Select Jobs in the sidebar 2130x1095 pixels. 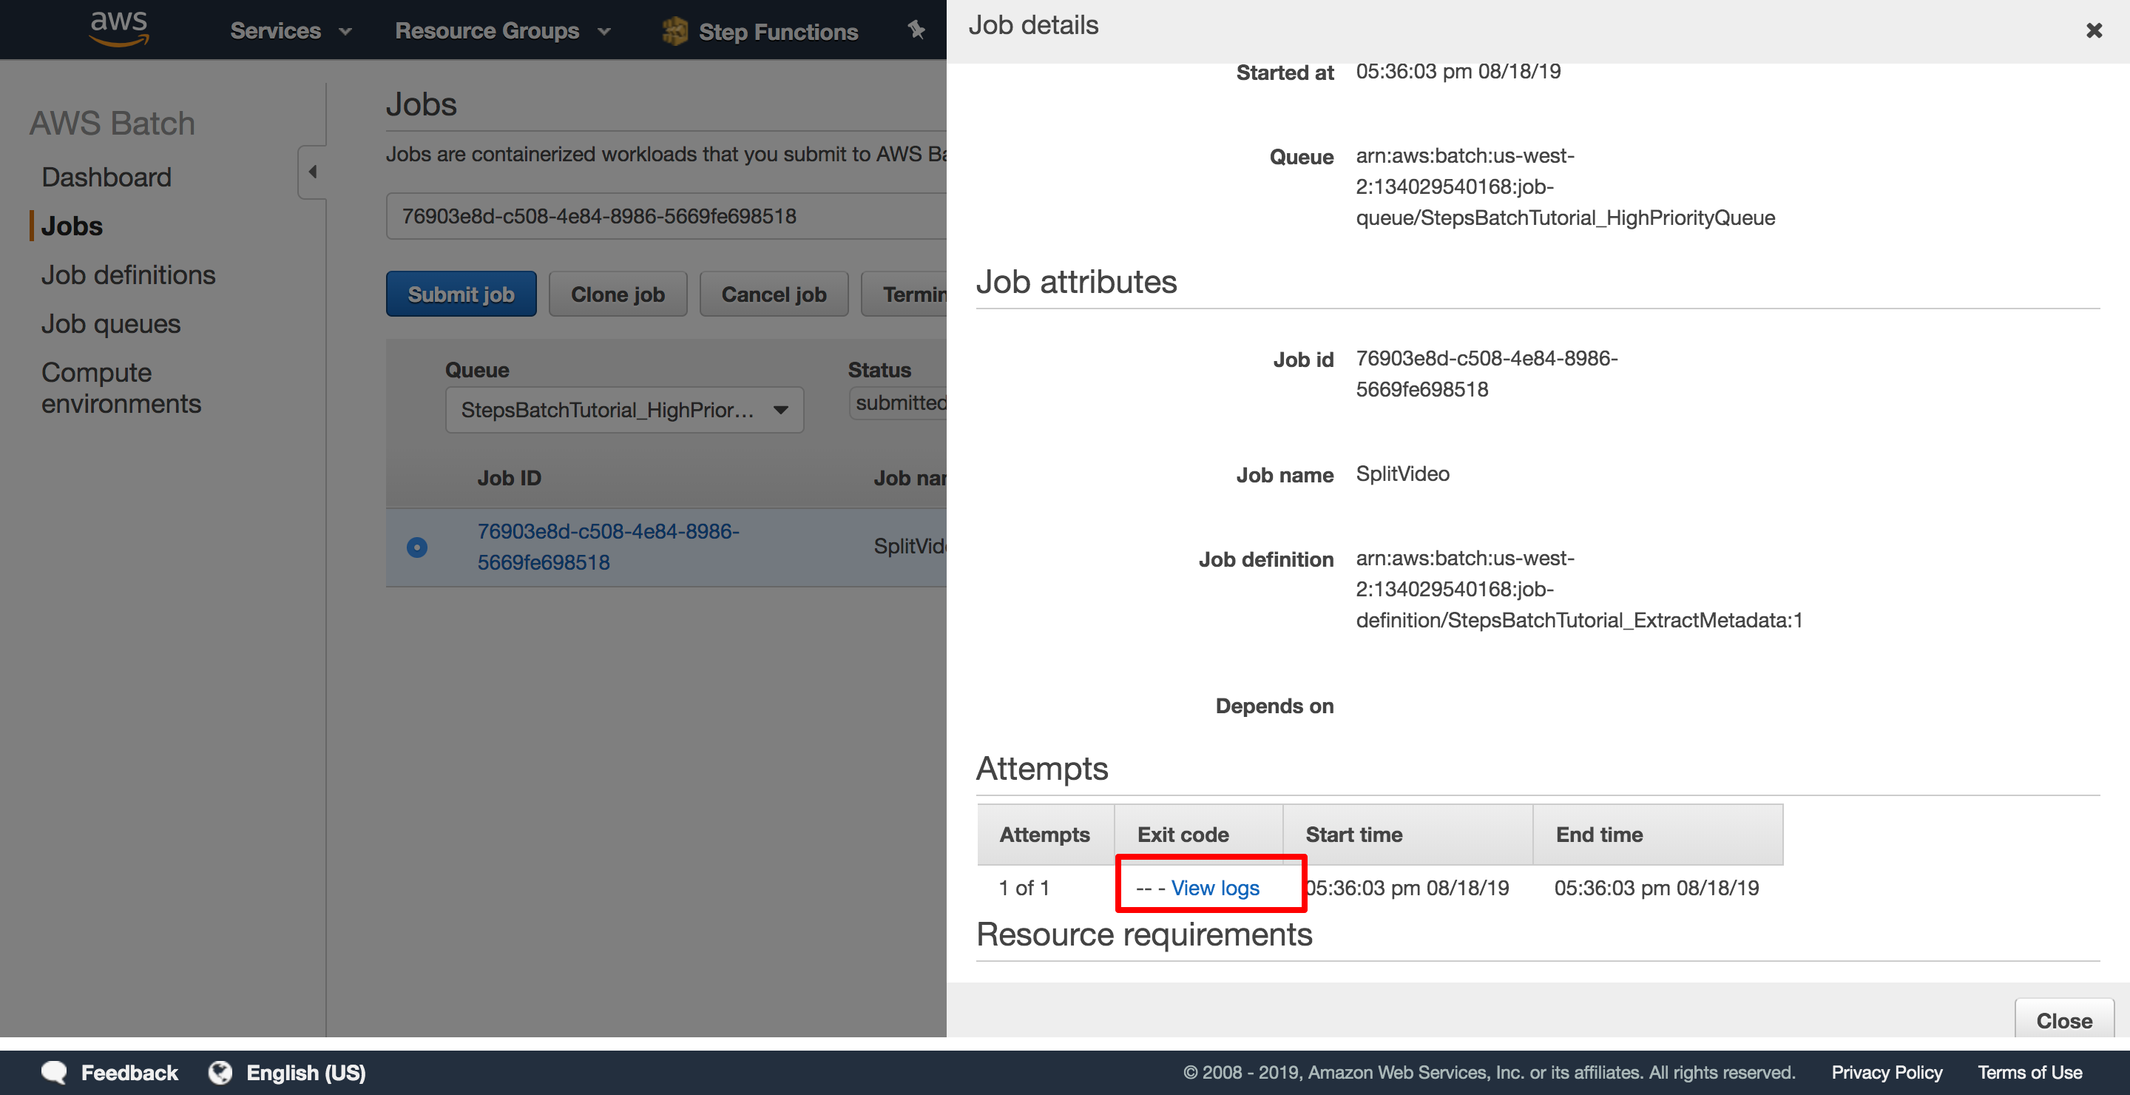click(72, 226)
